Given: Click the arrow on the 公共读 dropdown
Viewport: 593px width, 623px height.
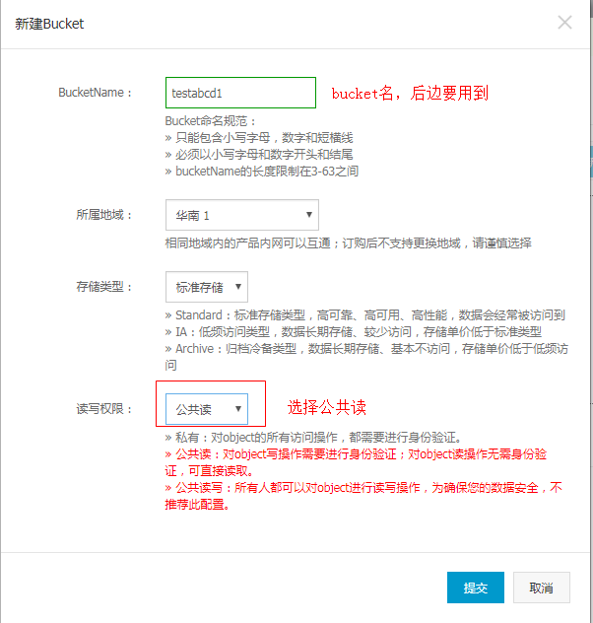Looking at the screenshot, I should (237, 408).
